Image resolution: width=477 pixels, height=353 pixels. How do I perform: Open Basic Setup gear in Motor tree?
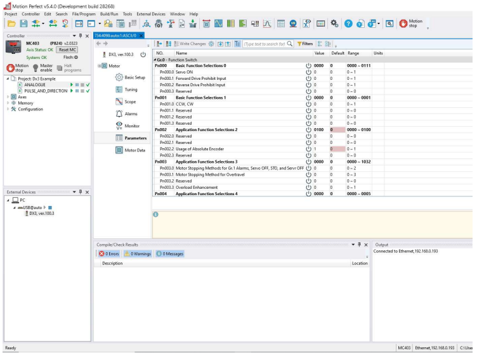click(130, 77)
